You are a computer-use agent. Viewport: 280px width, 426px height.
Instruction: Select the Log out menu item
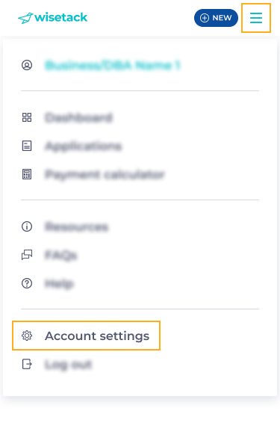69,364
